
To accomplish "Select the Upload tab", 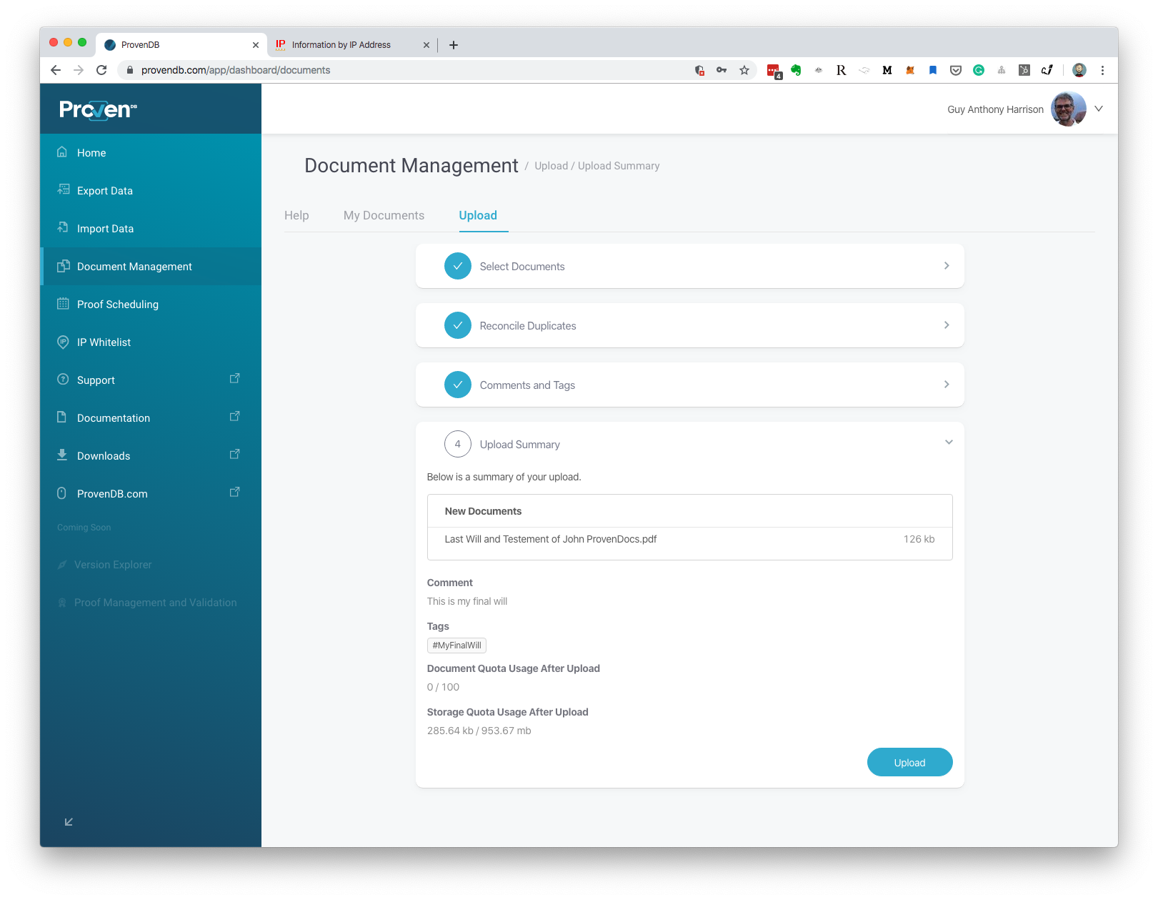I will [x=478, y=215].
